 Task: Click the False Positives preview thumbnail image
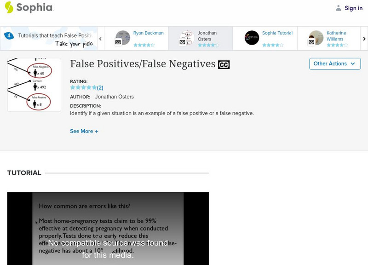point(34,84)
